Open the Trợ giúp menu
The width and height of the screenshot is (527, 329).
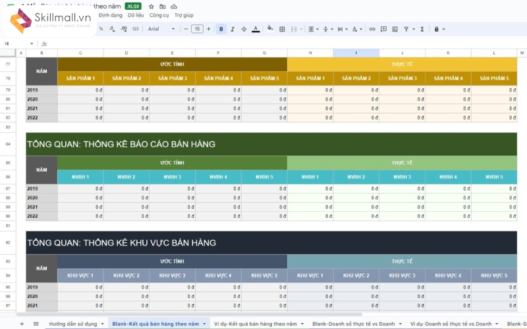coord(184,15)
